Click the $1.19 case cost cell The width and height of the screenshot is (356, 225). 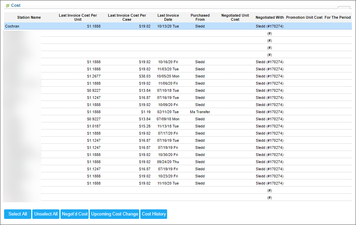click(x=146, y=112)
